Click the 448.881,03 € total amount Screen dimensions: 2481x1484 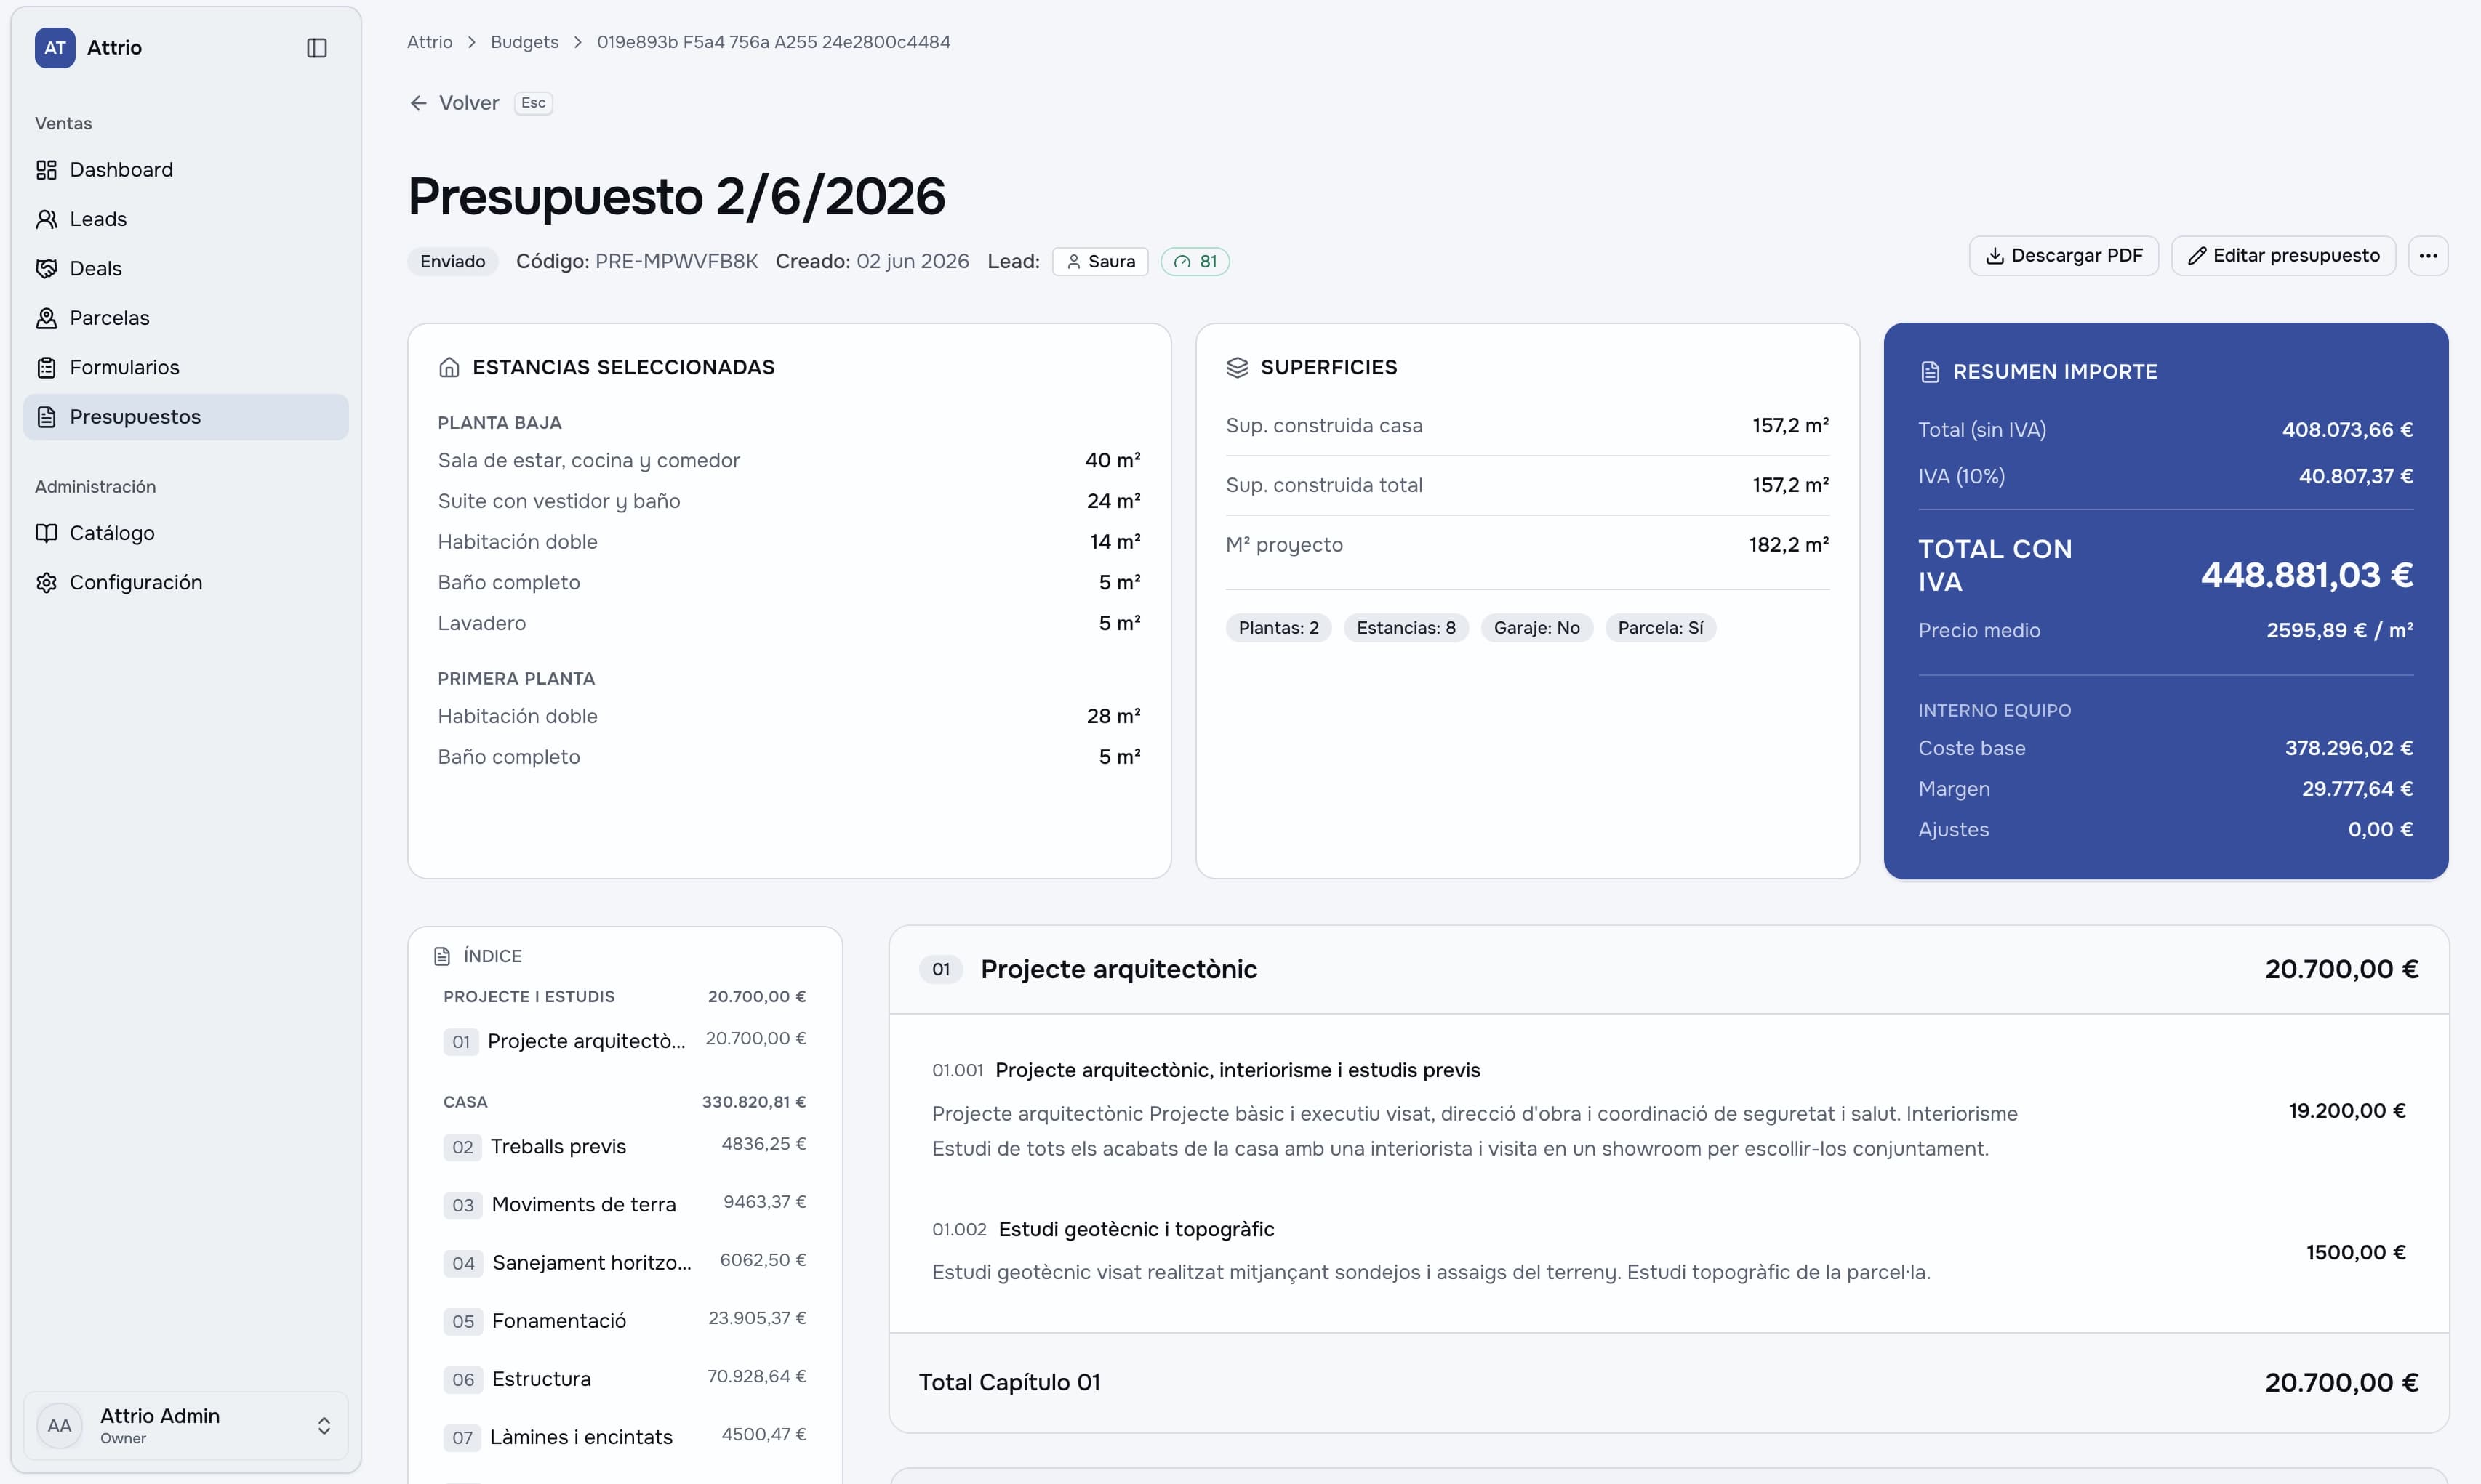(x=2307, y=575)
